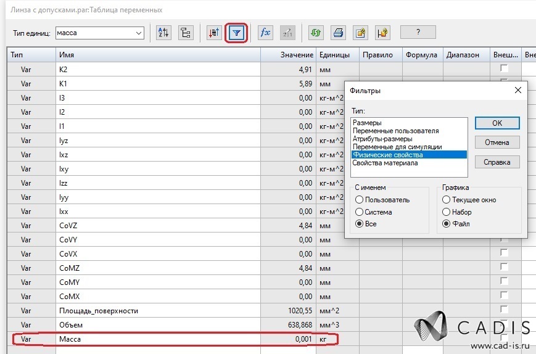Select 'Набор' radio option
The height and width of the screenshot is (354, 536).
coord(446,212)
